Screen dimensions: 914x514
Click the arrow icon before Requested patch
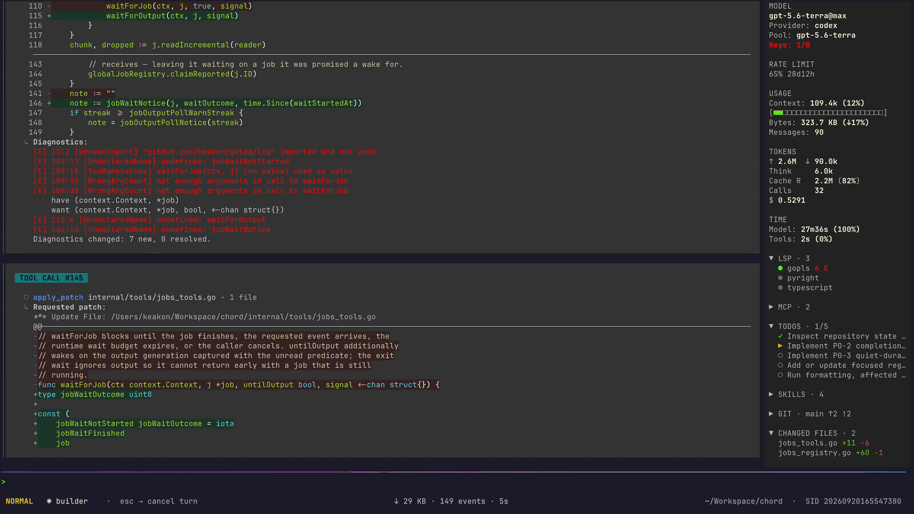[x=26, y=307]
